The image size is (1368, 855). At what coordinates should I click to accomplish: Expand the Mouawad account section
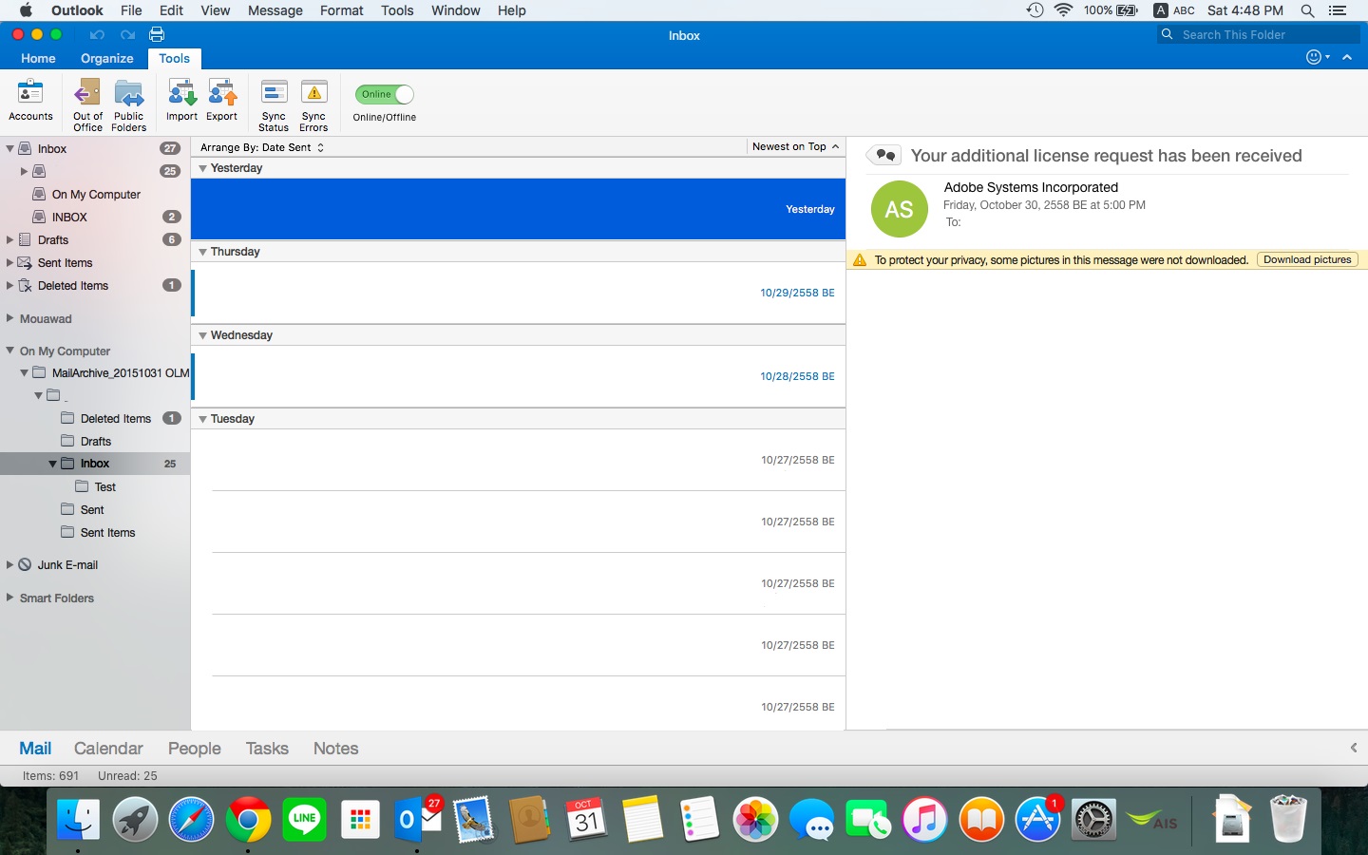pos(9,318)
